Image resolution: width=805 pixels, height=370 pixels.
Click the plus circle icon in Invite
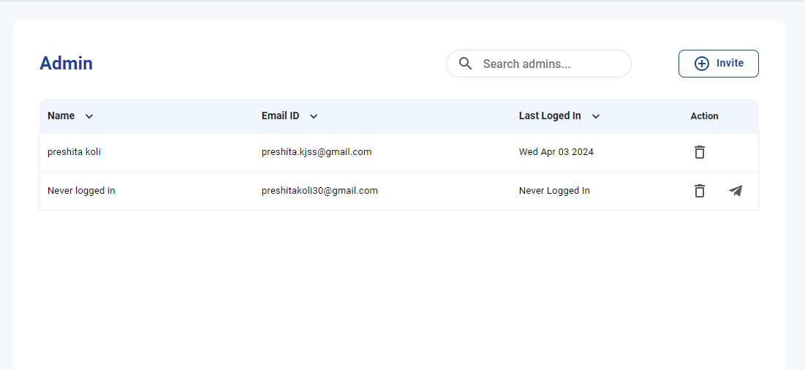coord(702,64)
